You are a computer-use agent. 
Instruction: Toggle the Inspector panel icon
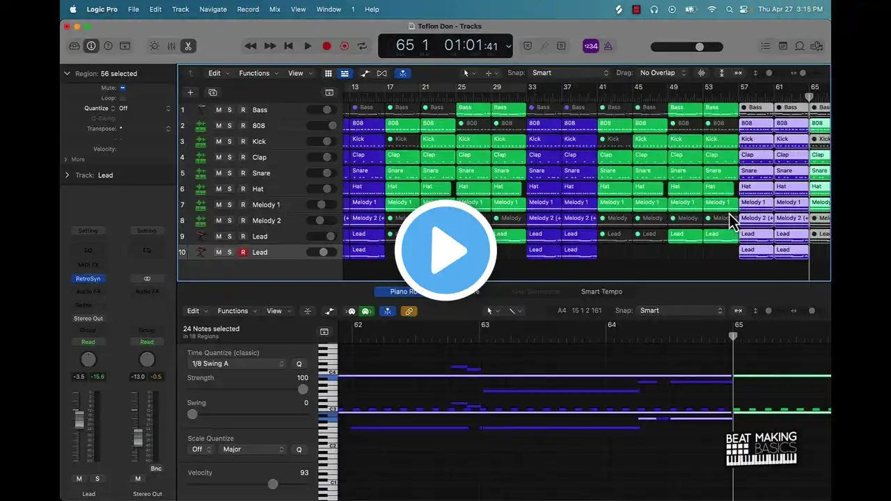tap(91, 46)
